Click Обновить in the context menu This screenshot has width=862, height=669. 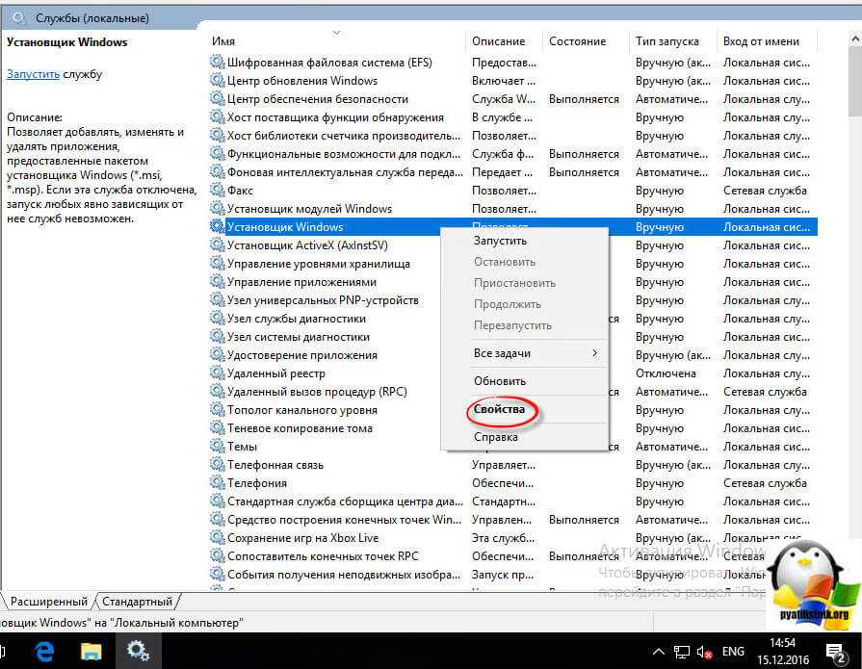[500, 381]
